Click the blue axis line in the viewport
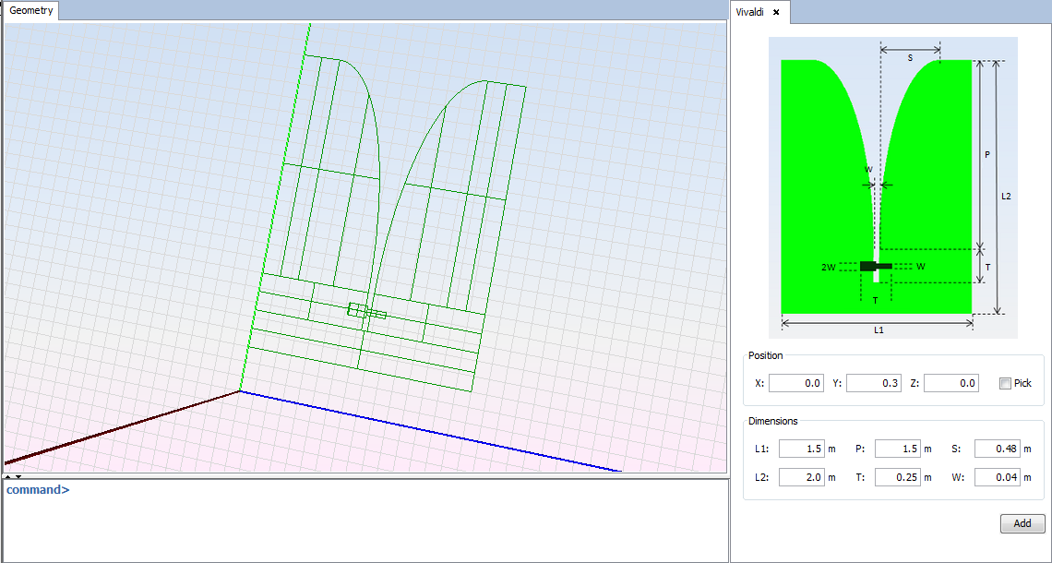This screenshot has width=1052, height=563. pyautogui.click(x=434, y=432)
